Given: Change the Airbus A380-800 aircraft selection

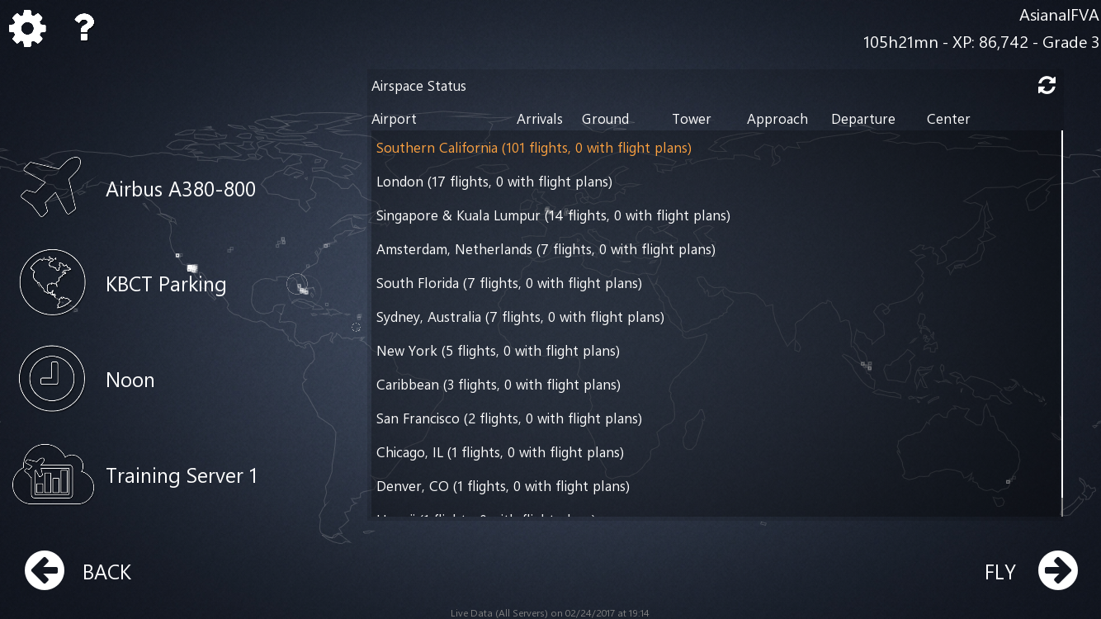Looking at the screenshot, I should tap(181, 189).
